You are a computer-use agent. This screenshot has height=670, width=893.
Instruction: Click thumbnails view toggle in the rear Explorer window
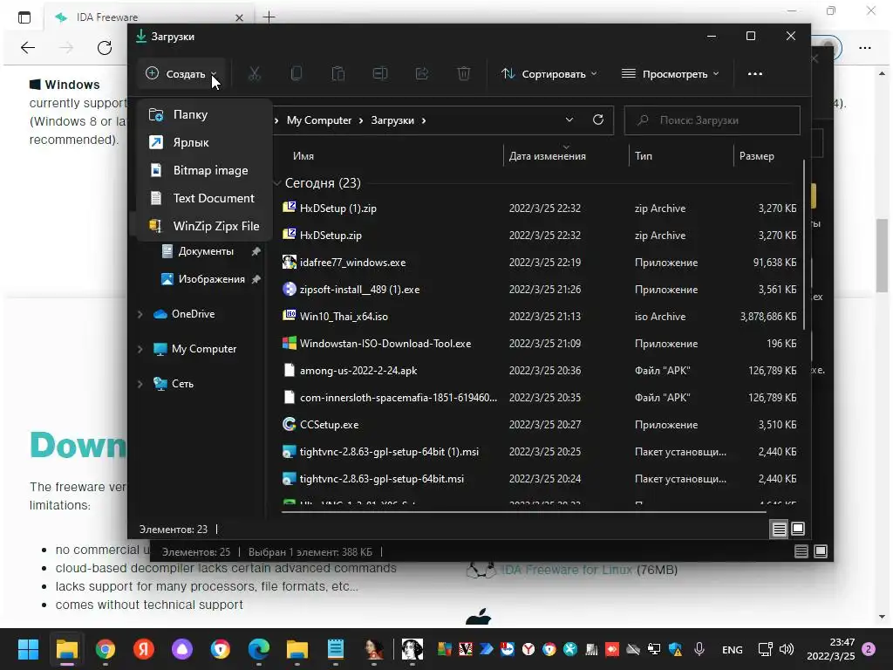[x=821, y=551]
